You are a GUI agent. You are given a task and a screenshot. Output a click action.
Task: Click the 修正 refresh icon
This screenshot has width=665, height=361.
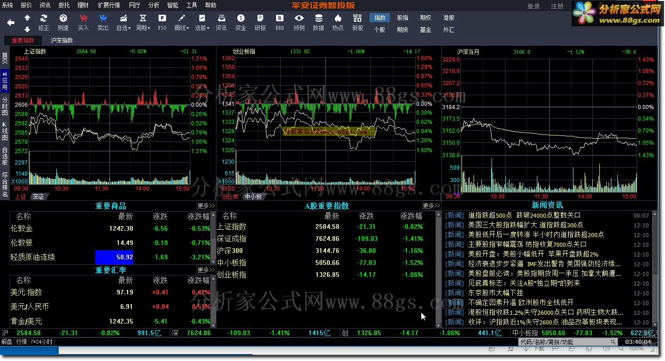(43, 22)
